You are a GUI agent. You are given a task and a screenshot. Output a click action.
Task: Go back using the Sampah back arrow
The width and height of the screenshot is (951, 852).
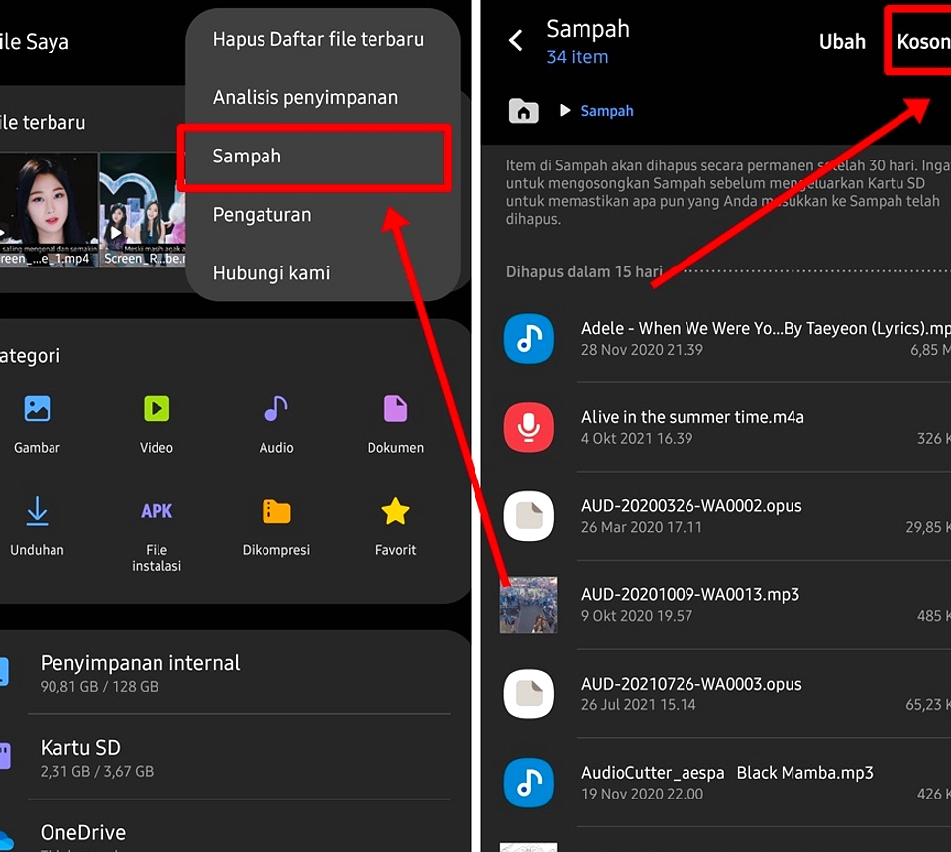tap(516, 41)
